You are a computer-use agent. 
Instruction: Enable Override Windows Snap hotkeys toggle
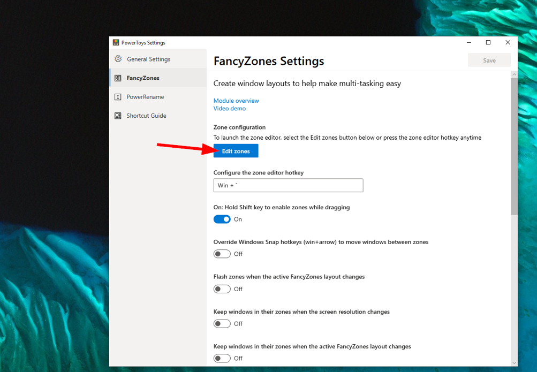[222, 254]
